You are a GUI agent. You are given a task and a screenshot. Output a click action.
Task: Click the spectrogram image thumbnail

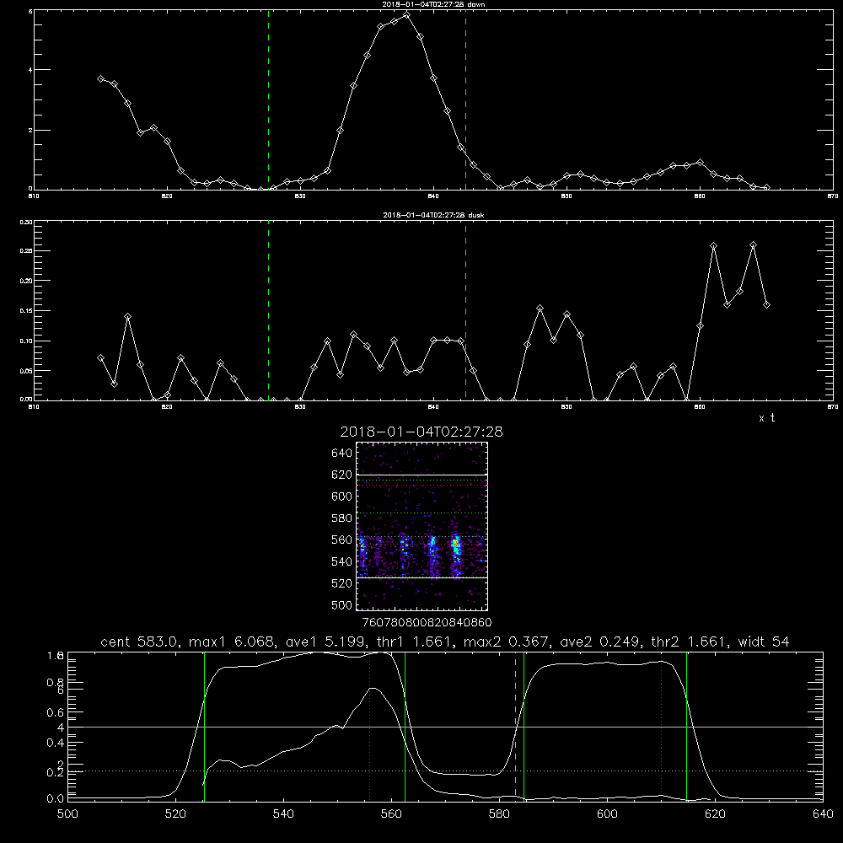tap(422, 526)
